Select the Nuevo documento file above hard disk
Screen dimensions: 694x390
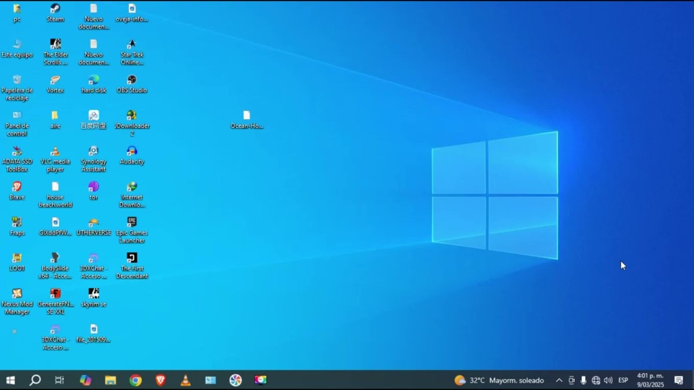click(x=94, y=52)
